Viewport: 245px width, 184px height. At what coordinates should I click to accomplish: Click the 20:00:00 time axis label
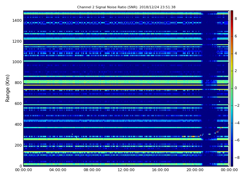click(x=195, y=170)
